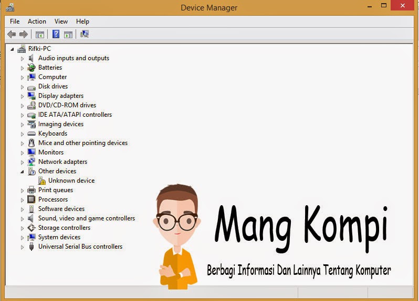Click the Monitors icon
Screen dimensions: 419x301
pyautogui.click(x=32, y=152)
